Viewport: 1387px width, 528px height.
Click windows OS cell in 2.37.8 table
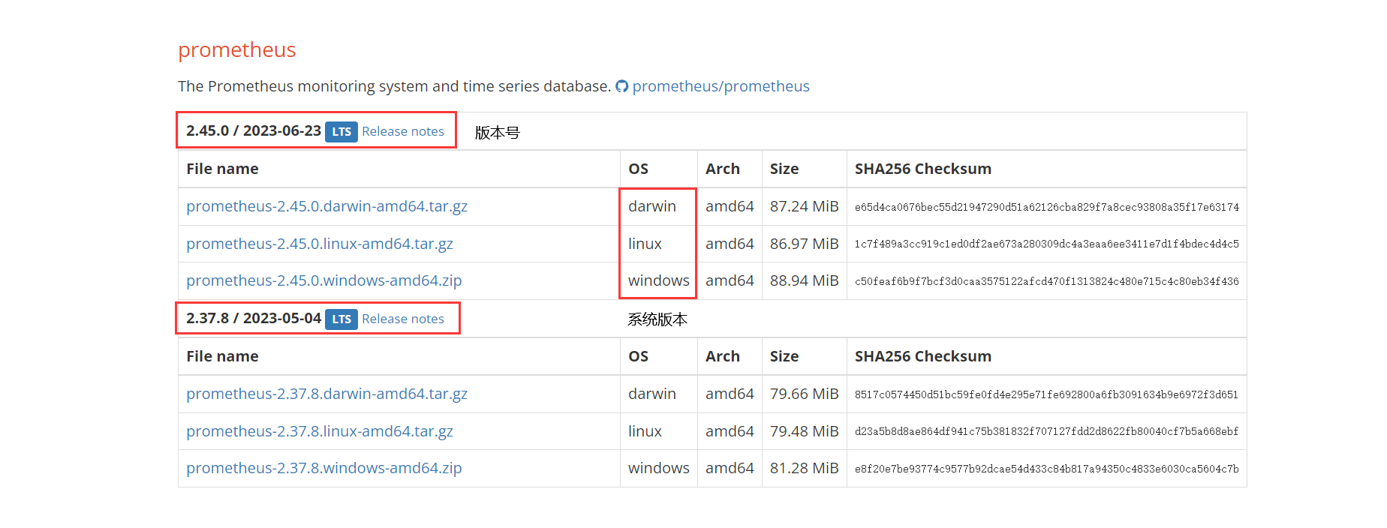pos(659,468)
